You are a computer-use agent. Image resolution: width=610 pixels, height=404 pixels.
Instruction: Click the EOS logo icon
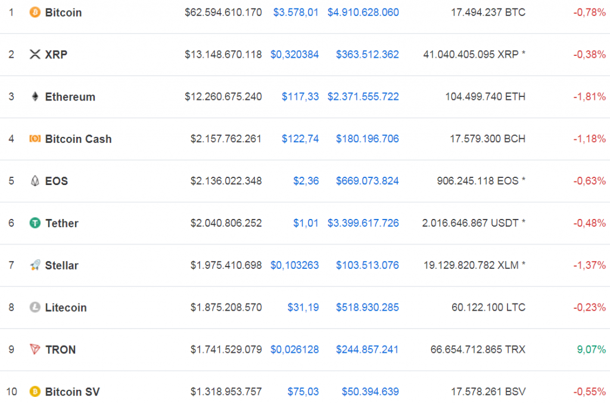click(x=35, y=181)
